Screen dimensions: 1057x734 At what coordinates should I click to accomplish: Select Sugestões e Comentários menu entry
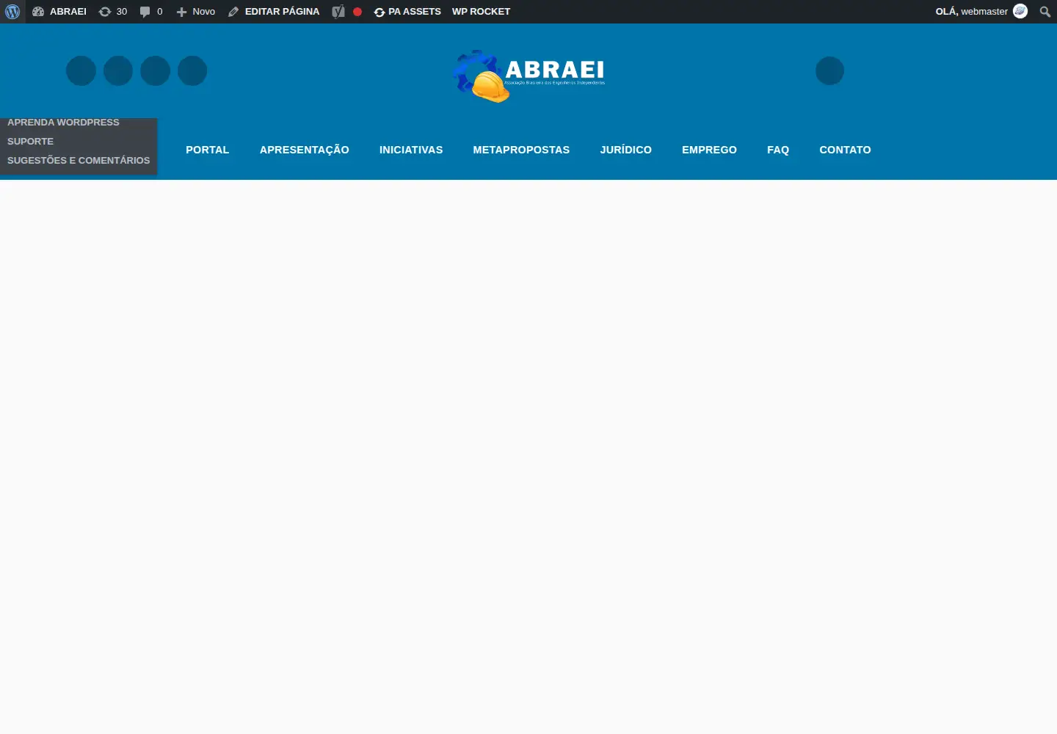pyautogui.click(x=79, y=161)
